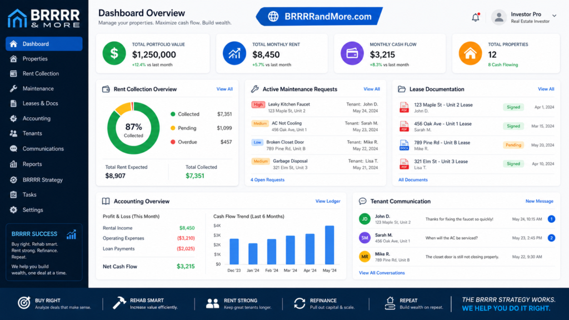The image size is (569, 320).
Task: Click the Buy Right target icon
Action: 24,303
